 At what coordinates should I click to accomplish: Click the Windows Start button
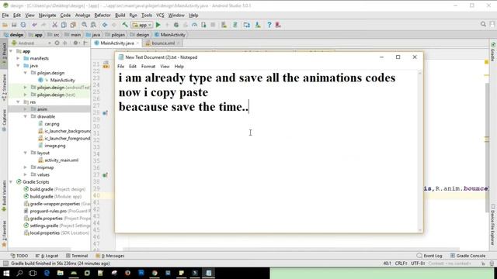[x=6, y=273]
